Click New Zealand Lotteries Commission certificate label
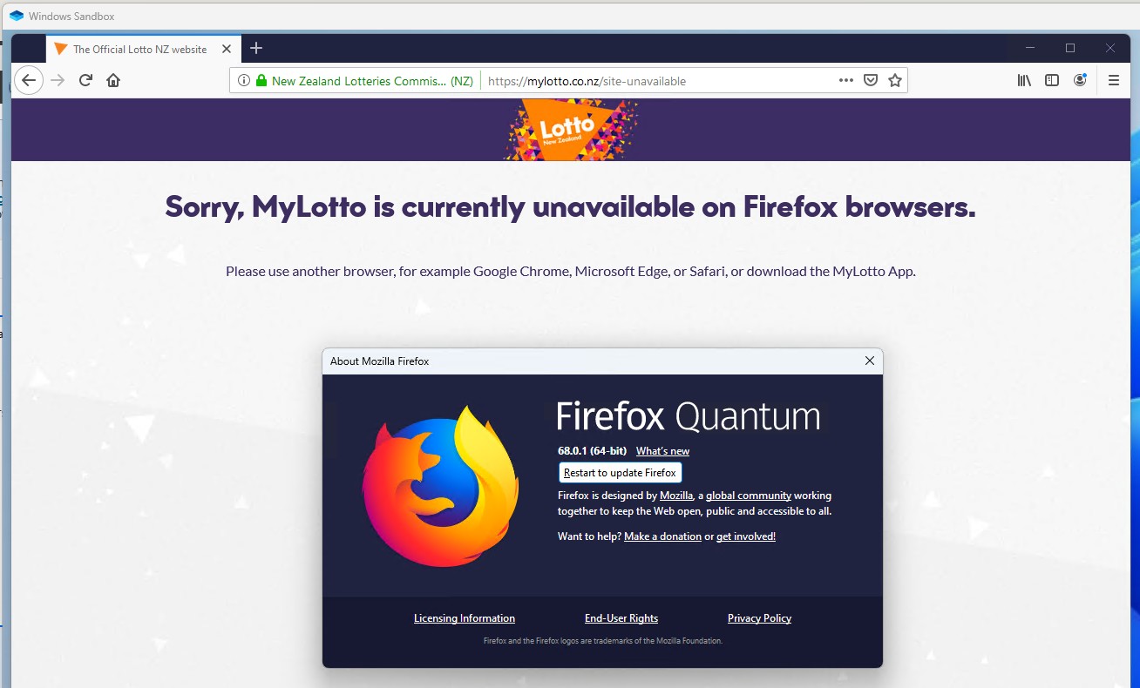This screenshot has height=688, width=1140. tap(372, 81)
